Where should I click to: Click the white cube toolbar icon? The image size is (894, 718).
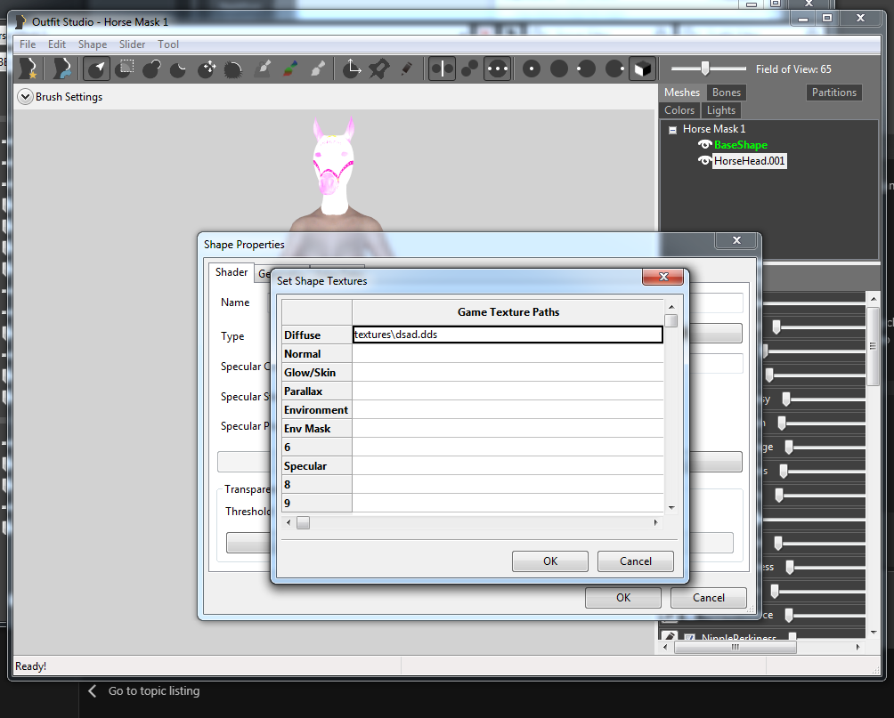pyautogui.click(x=643, y=69)
